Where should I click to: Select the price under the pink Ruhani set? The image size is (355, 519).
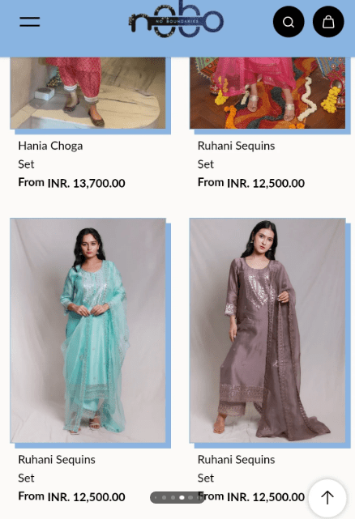pyautogui.click(x=251, y=183)
